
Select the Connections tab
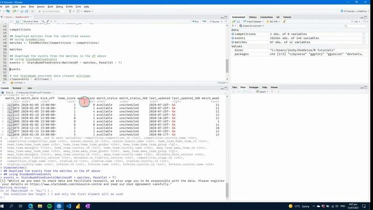[266, 17]
